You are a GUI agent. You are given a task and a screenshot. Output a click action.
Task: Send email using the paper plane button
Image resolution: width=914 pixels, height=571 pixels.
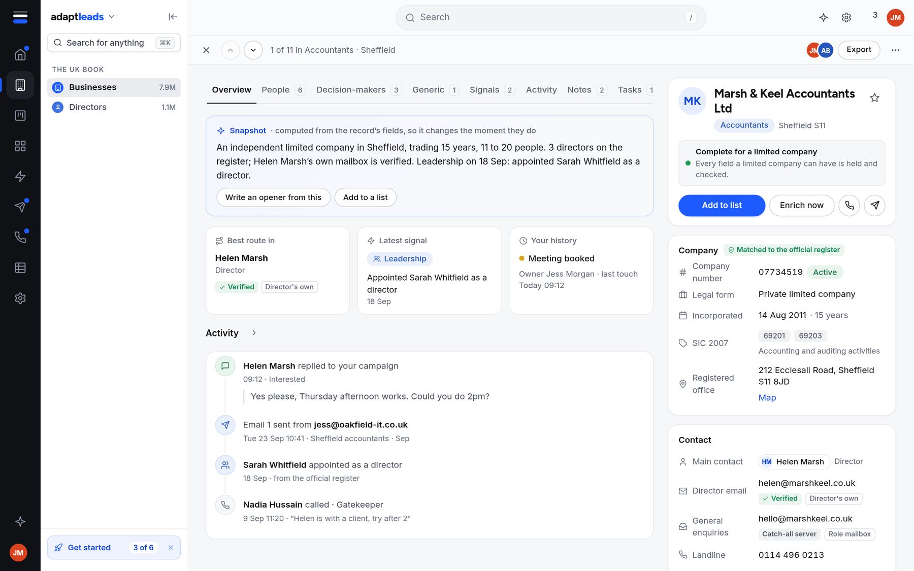(874, 206)
